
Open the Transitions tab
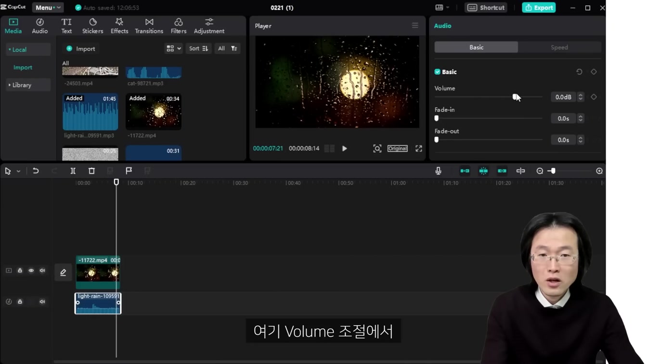tap(149, 26)
